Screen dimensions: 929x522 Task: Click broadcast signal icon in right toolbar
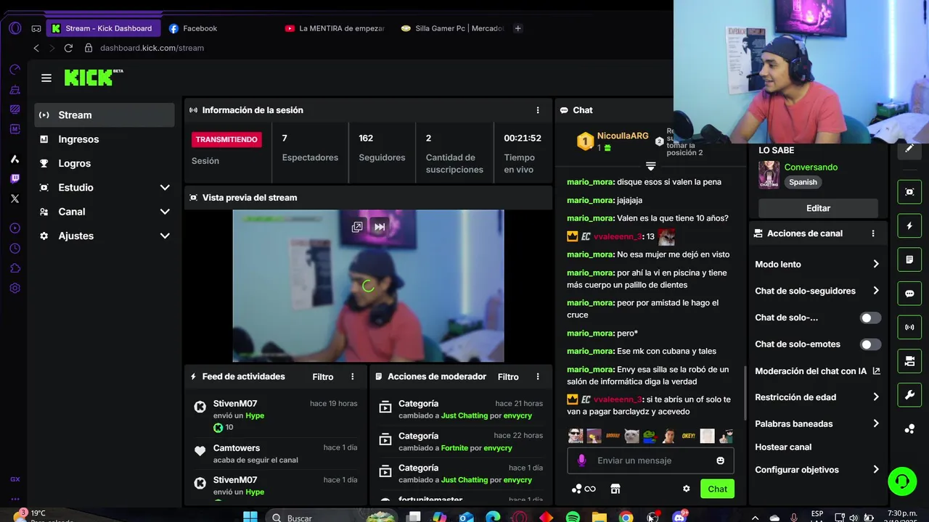pos(909,327)
